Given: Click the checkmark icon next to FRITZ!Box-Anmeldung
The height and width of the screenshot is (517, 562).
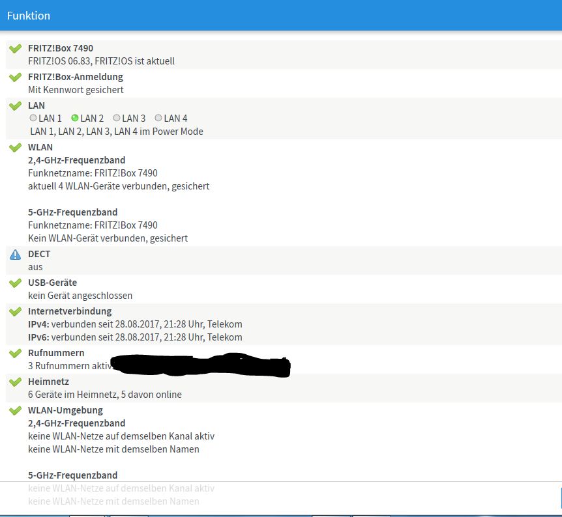Looking at the screenshot, I should pyautogui.click(x=15, y=77).
